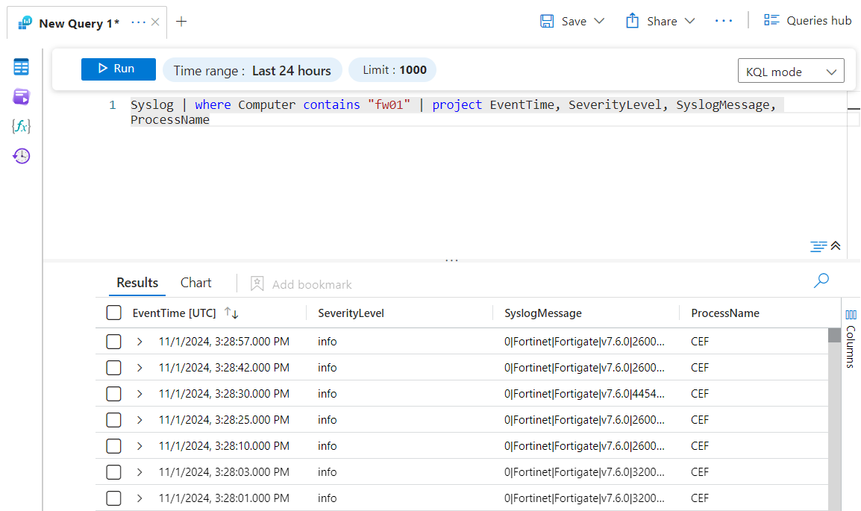Click the Add bookmark label
The height and width of the screenshot is (511, 861).
tap(311, 284)
